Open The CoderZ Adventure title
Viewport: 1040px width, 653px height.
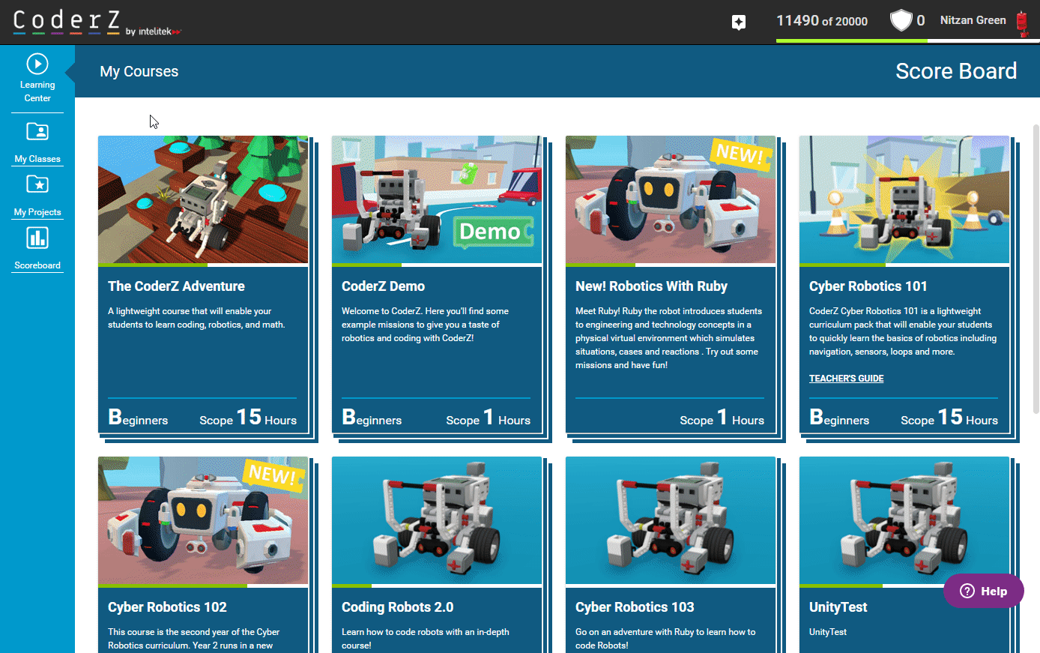(176, 286)
